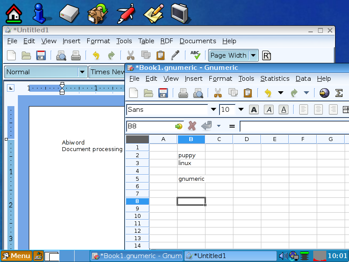Screen dimensions: 349x262
Task: Paste clipboard in AbiWord toolbar
Action: (160, 55)
